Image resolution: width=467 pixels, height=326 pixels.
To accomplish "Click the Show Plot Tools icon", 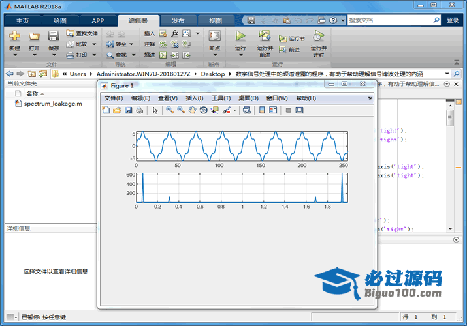I will pos(299,110).
